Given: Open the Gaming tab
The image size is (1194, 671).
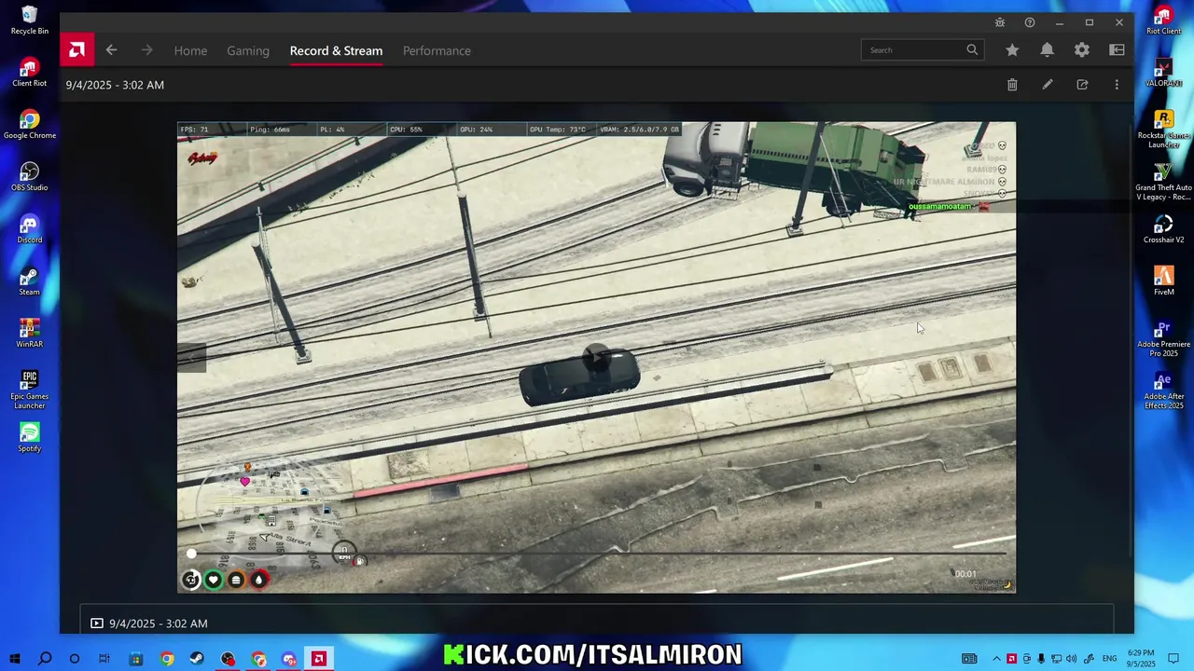Looking at the screenshot, I should pyautogui.click(x=248, y=50).
